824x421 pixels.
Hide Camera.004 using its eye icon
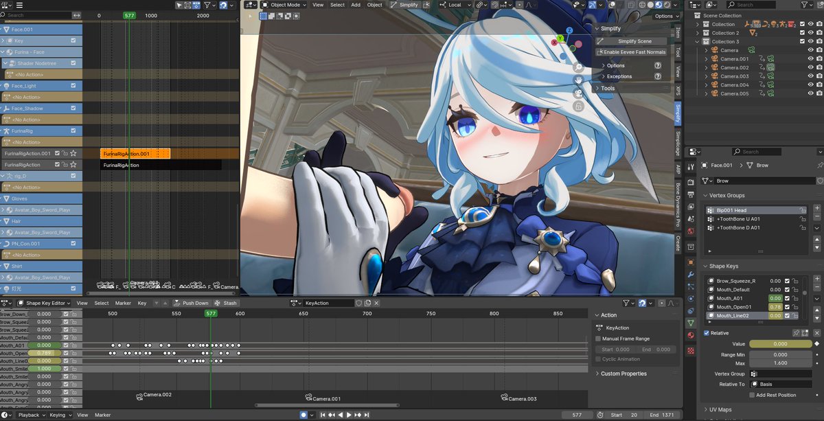click(811, 84)
